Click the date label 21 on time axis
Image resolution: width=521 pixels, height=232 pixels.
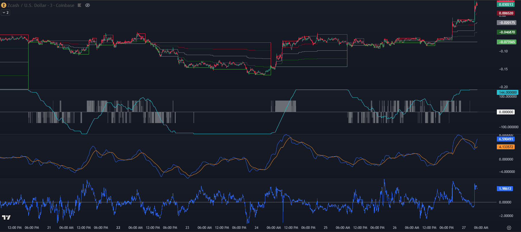tap(49, 228)
